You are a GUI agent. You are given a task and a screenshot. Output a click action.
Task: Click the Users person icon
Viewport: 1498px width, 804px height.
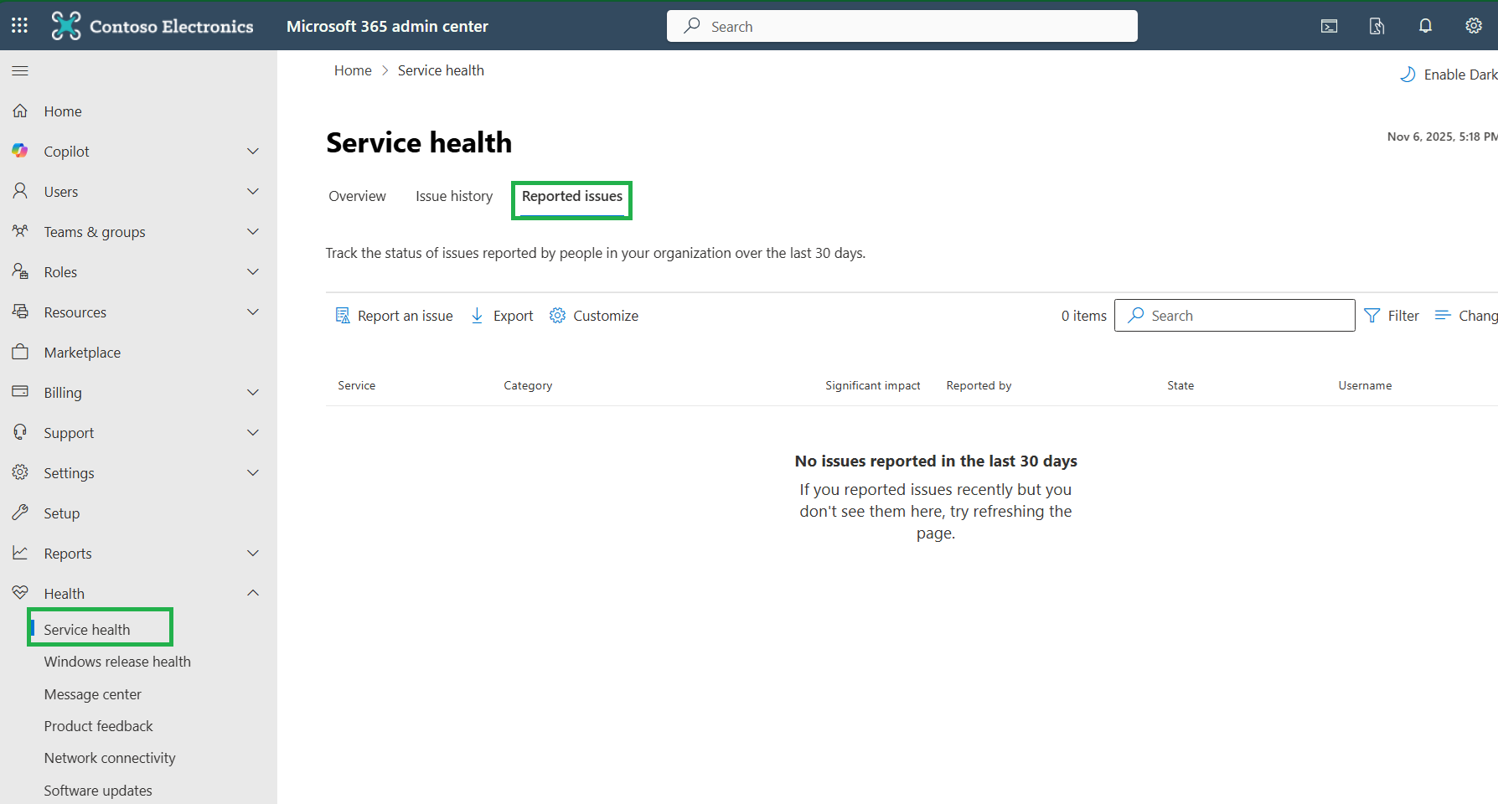click(x=20, y=191)
